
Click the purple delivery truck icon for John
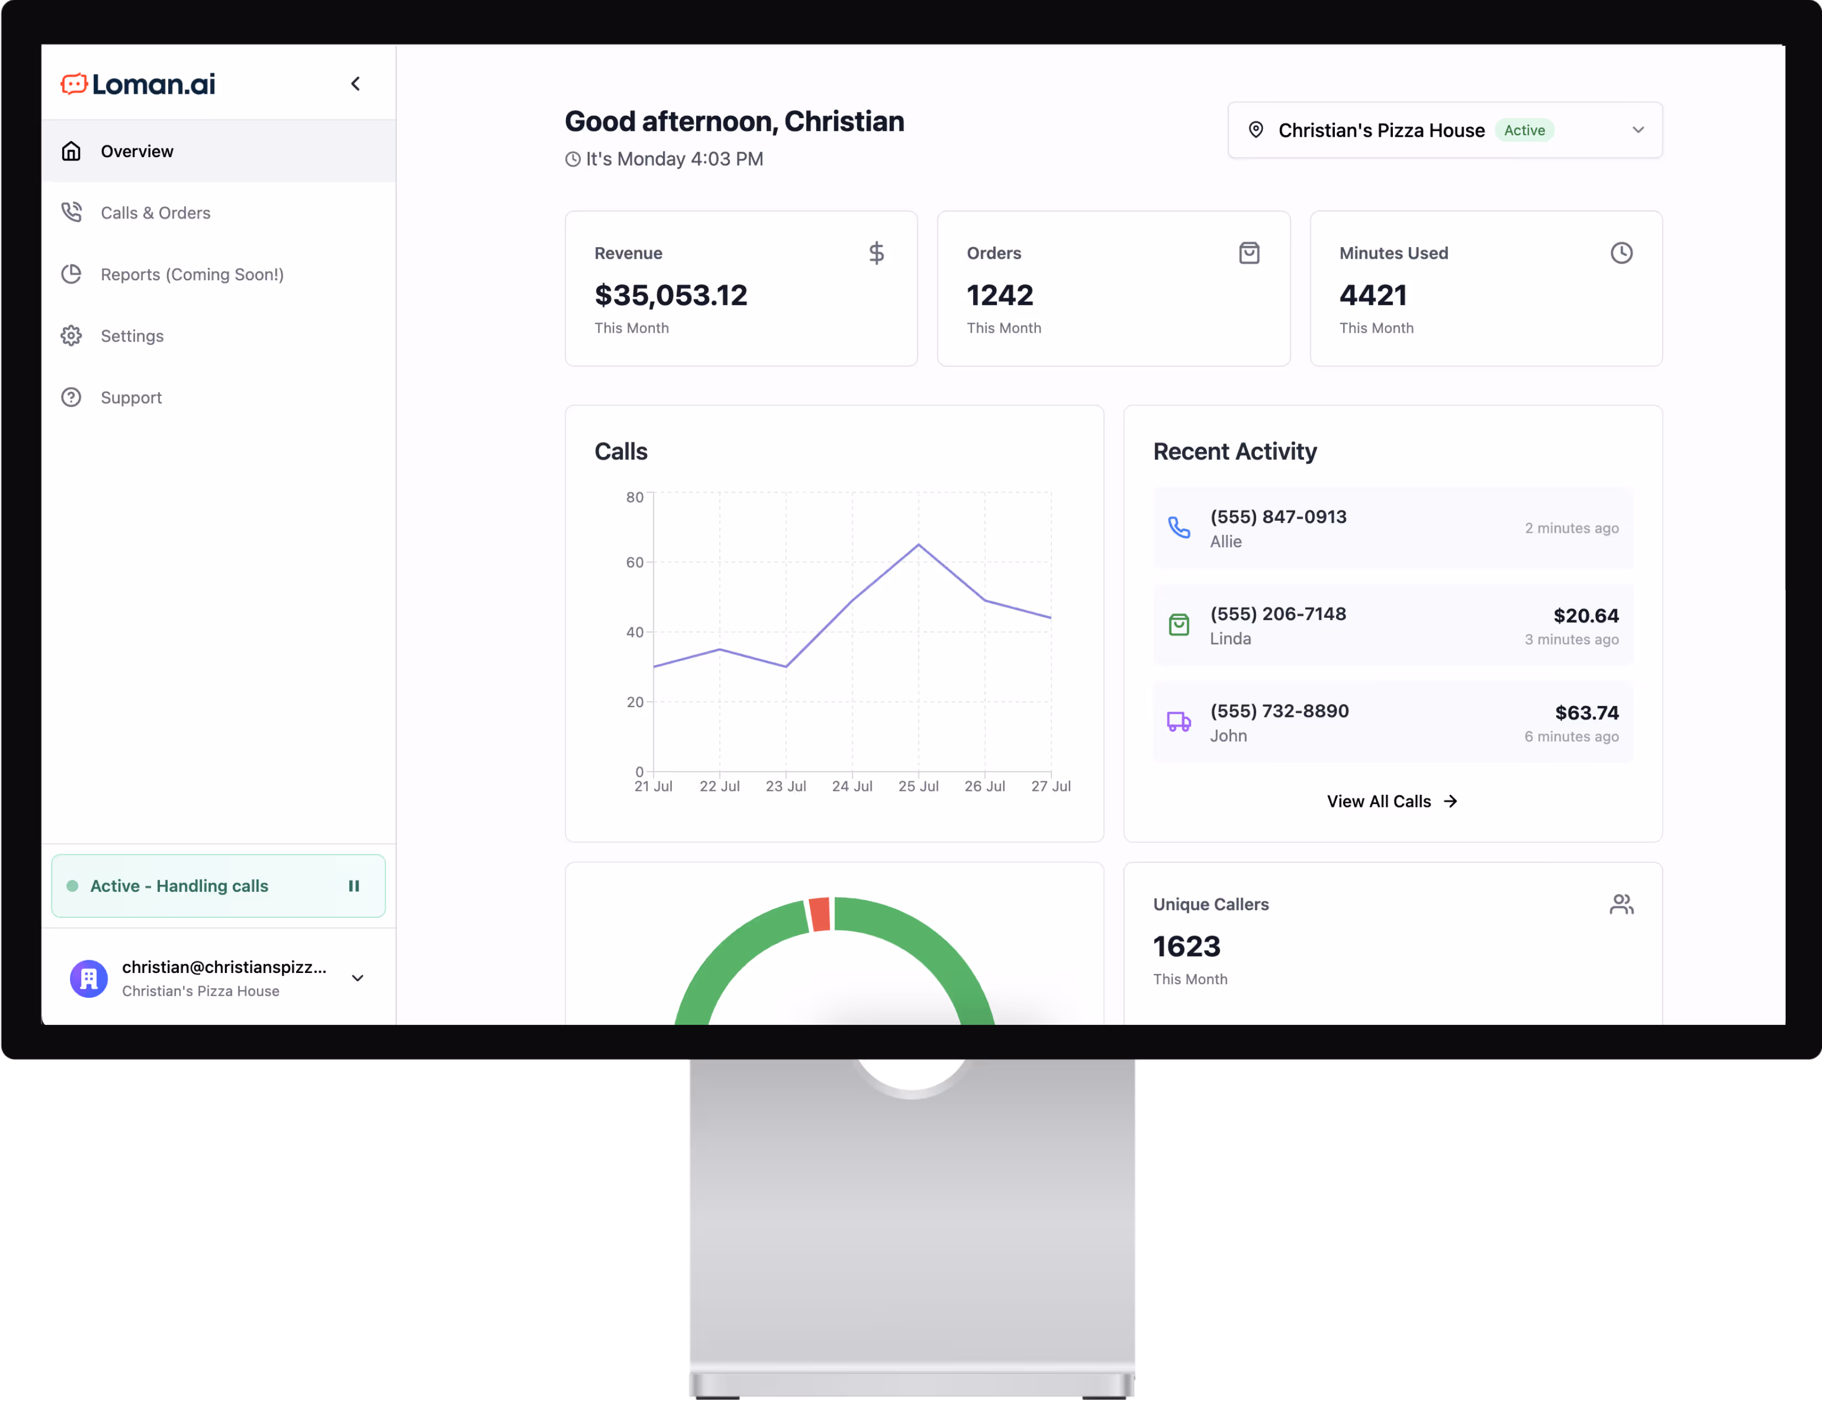point(1179,722)
